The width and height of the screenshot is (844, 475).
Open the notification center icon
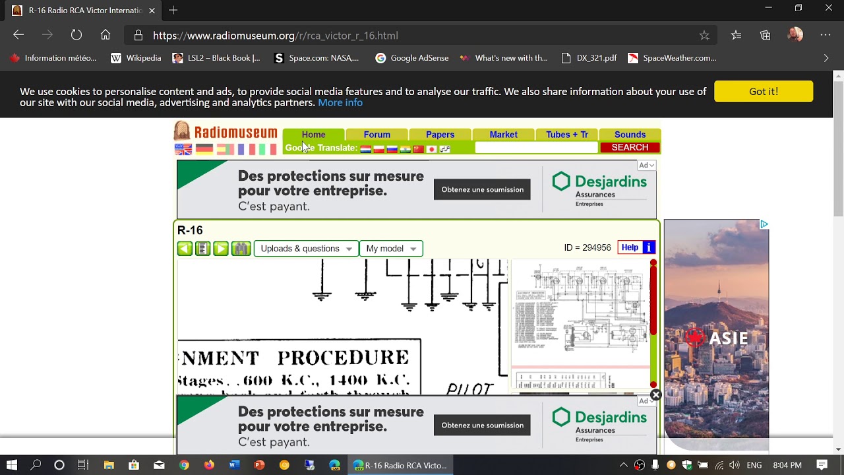point(822,465)
